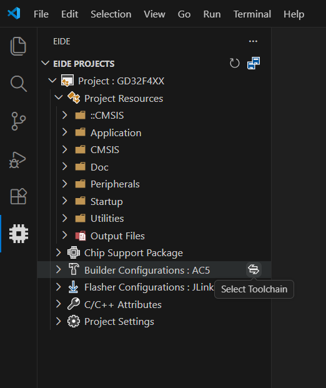
Task: Click the Output Files red file icon
Action: (x=81, y=236)
